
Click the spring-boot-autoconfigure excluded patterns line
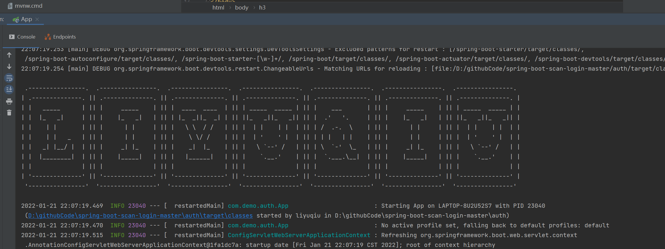coord(345,59)
